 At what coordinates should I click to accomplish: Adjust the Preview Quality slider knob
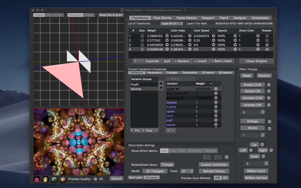coord(95,179)
